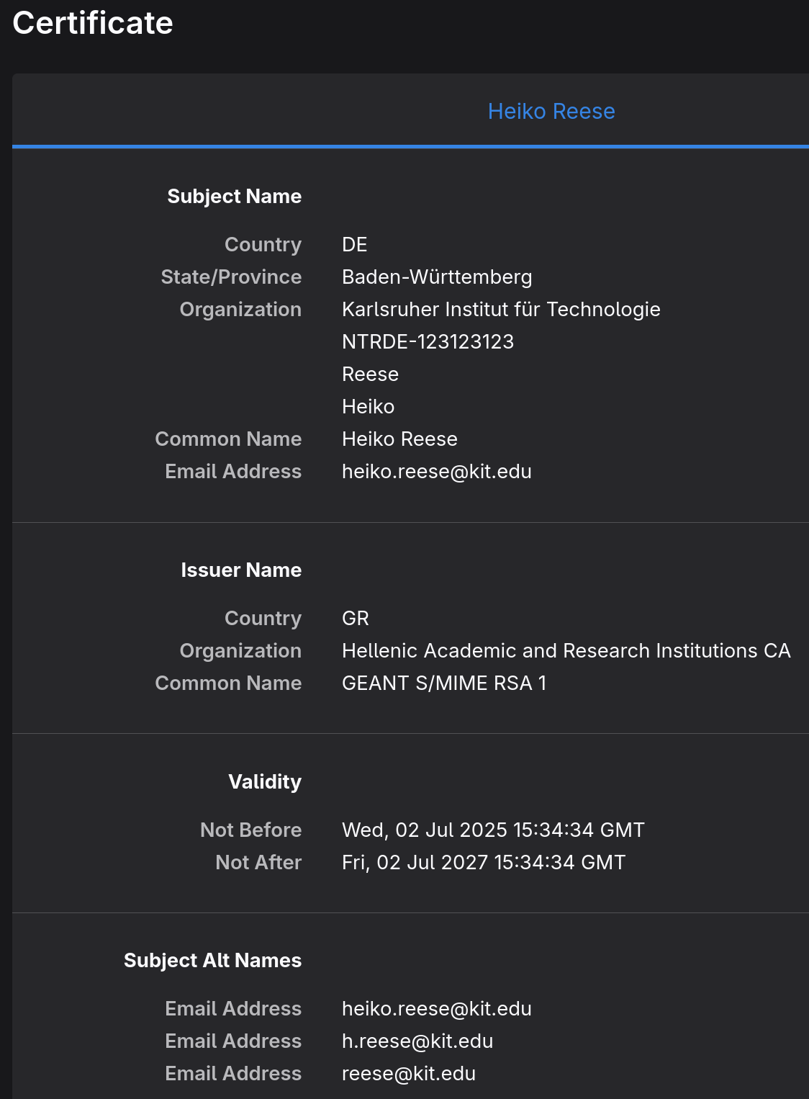
Task: Click the Certificate page heading
Action: click(x=93, y=23)
